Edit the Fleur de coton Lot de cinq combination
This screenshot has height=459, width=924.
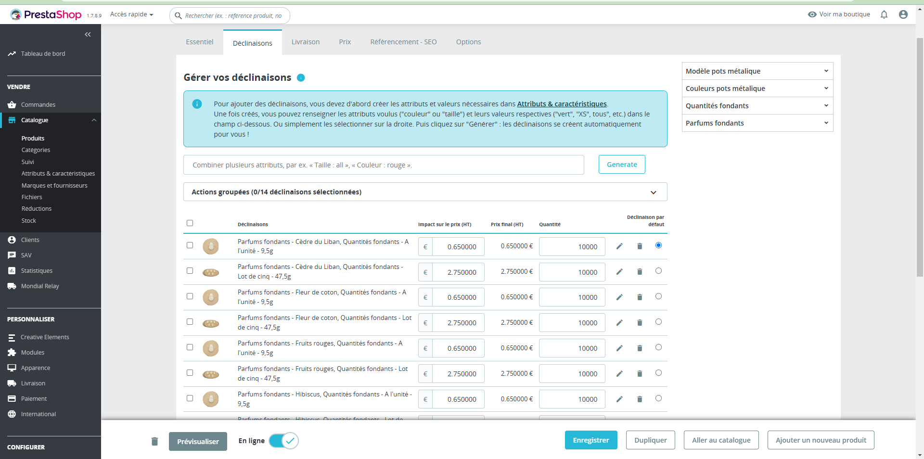pos(619,323)
